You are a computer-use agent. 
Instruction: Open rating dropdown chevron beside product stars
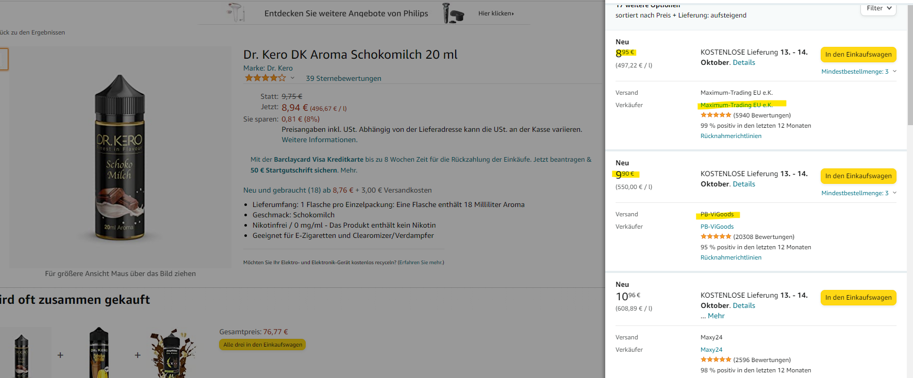pyautogui.click(x=292, y=78)
